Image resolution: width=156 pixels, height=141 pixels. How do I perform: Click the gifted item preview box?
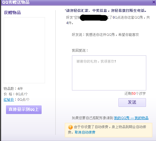pos(24,50)
